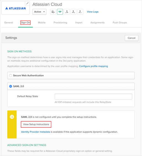Open the Push Groups tab
The width and height of the screenshot is (142, 156).
(120, 23)
